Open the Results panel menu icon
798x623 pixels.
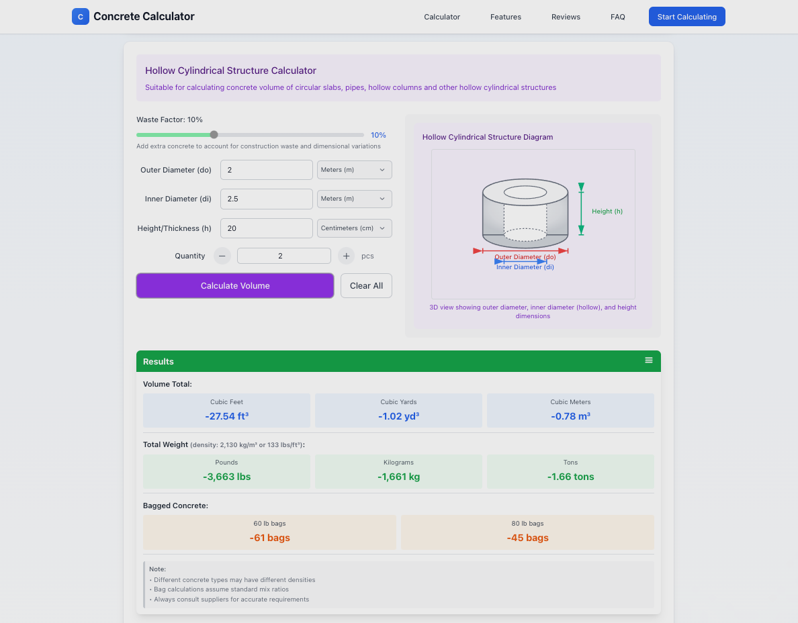(x=649, y=361)
